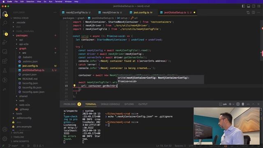
Task: Click Spaces: 2 indentation status item
Action: click(x=180, y=146)
